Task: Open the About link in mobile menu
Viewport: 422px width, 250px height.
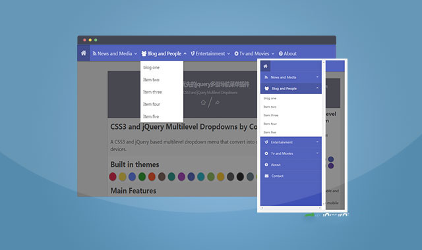Action: point(276,164)
